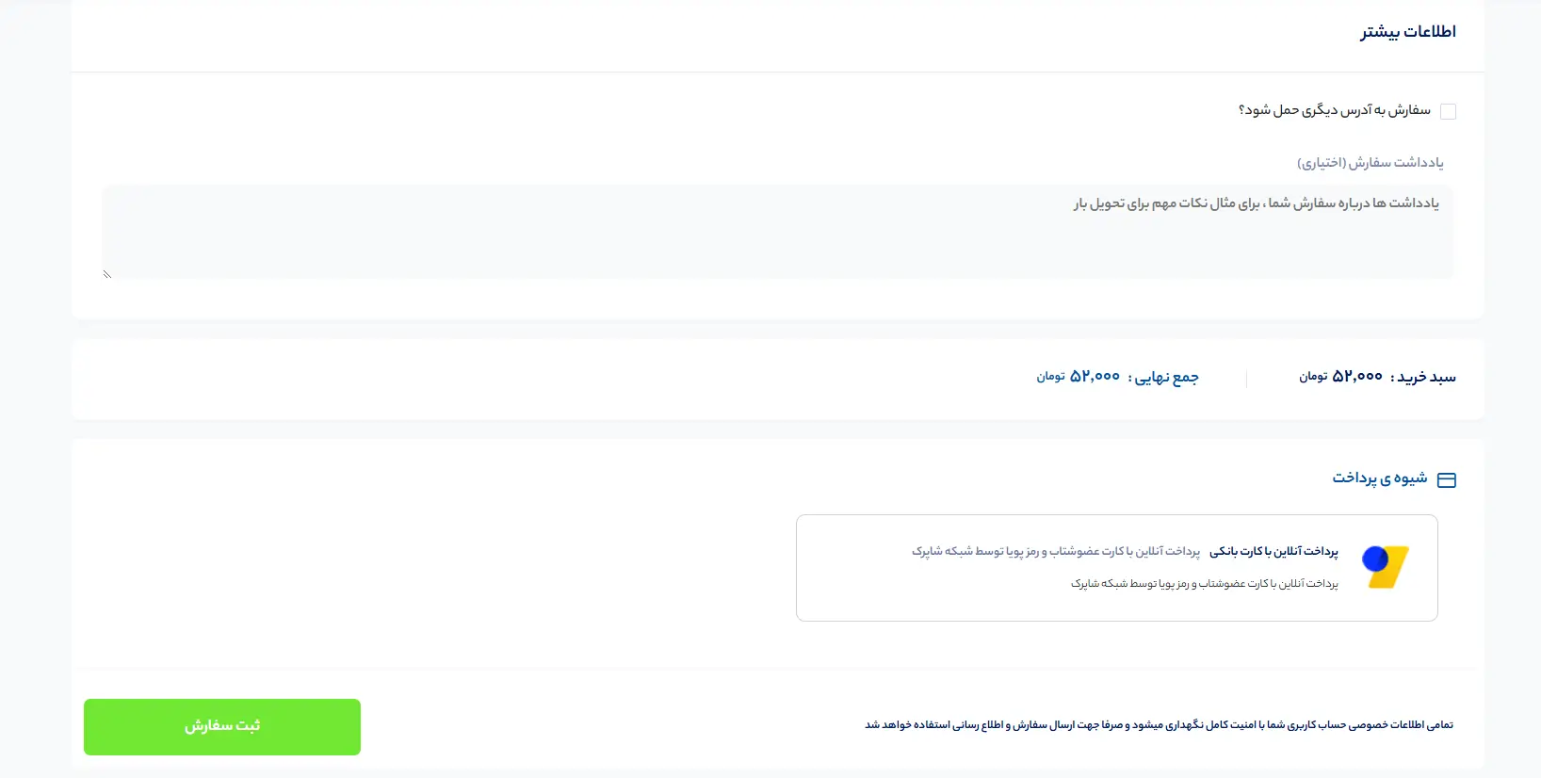Screen dimensions: 1541x778
Task: Click the credit card icon beside شیوه ی پرداخت
Action: pos(1447,480)
